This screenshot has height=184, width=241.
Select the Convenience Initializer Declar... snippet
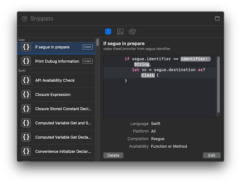point(56,152)
